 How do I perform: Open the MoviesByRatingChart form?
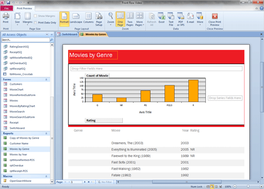(22, 106)
